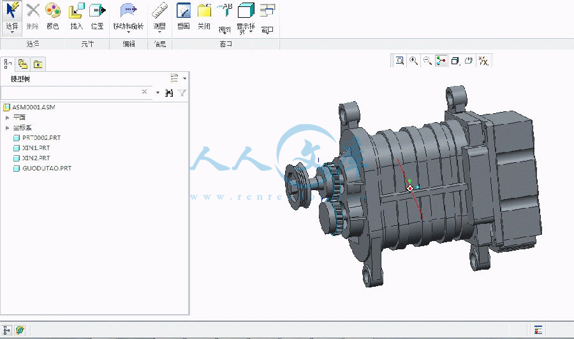Screen dimensions: 574x339
Task: Open the model tree settings dropdown arrow
Action: click(x=184, y=78)
